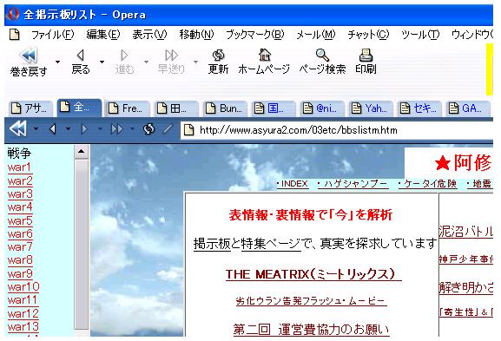The image size is (501, 341).
Task: Open dropdown arrow next to 戻る
Action: point(102,62)
